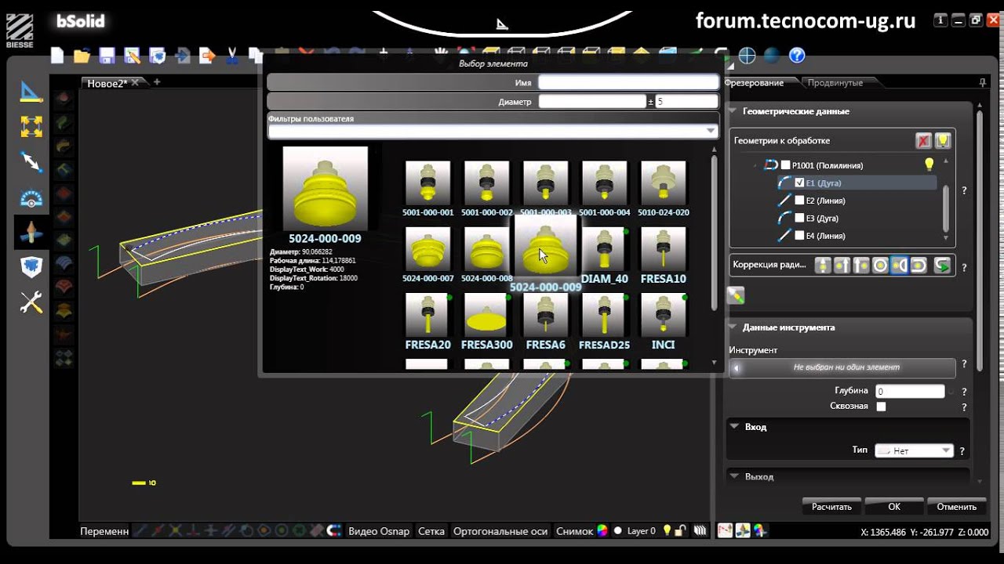Open the Инструмент selector field
Viewport: 1004px width, 564px height.
(x=842, y=367)
